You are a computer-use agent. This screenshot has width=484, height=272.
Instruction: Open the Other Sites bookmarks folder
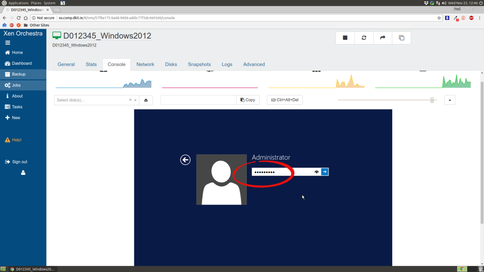pos(36,25)
